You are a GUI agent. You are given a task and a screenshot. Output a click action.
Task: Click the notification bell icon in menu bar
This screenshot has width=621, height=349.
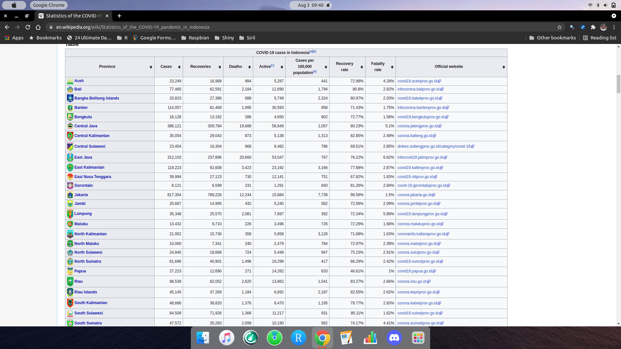pyautogui.click(x=328, y=5)
